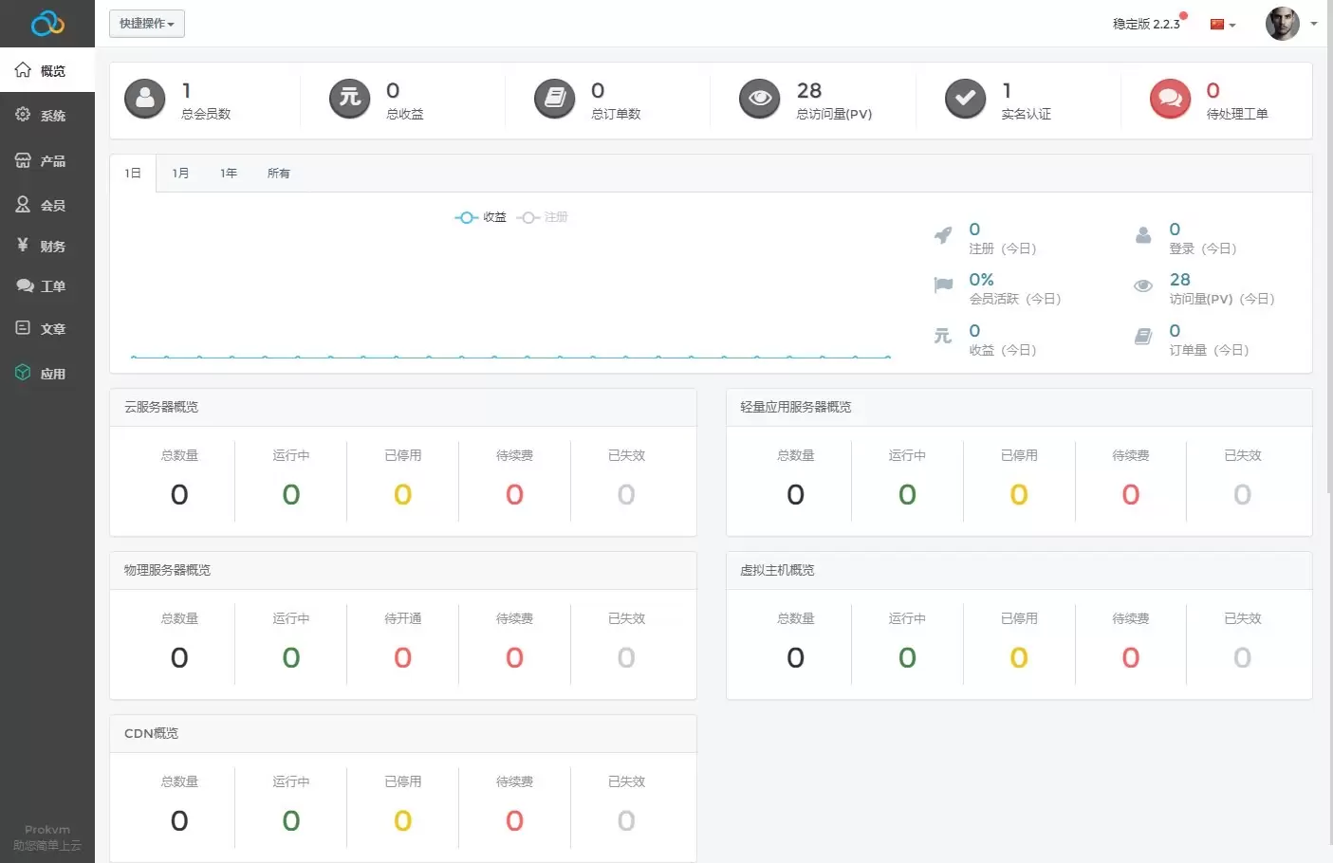Select the 1年 chart tab
This screenshot has width=1333, height=863.
tap(229, 174)
